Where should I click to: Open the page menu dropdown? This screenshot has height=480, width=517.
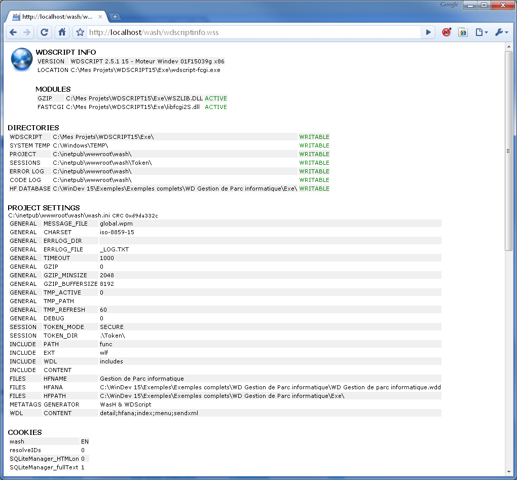coord(482,32)
